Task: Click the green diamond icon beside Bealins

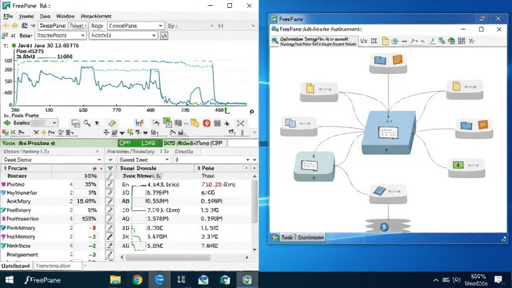Action: [x=7, y=123]
